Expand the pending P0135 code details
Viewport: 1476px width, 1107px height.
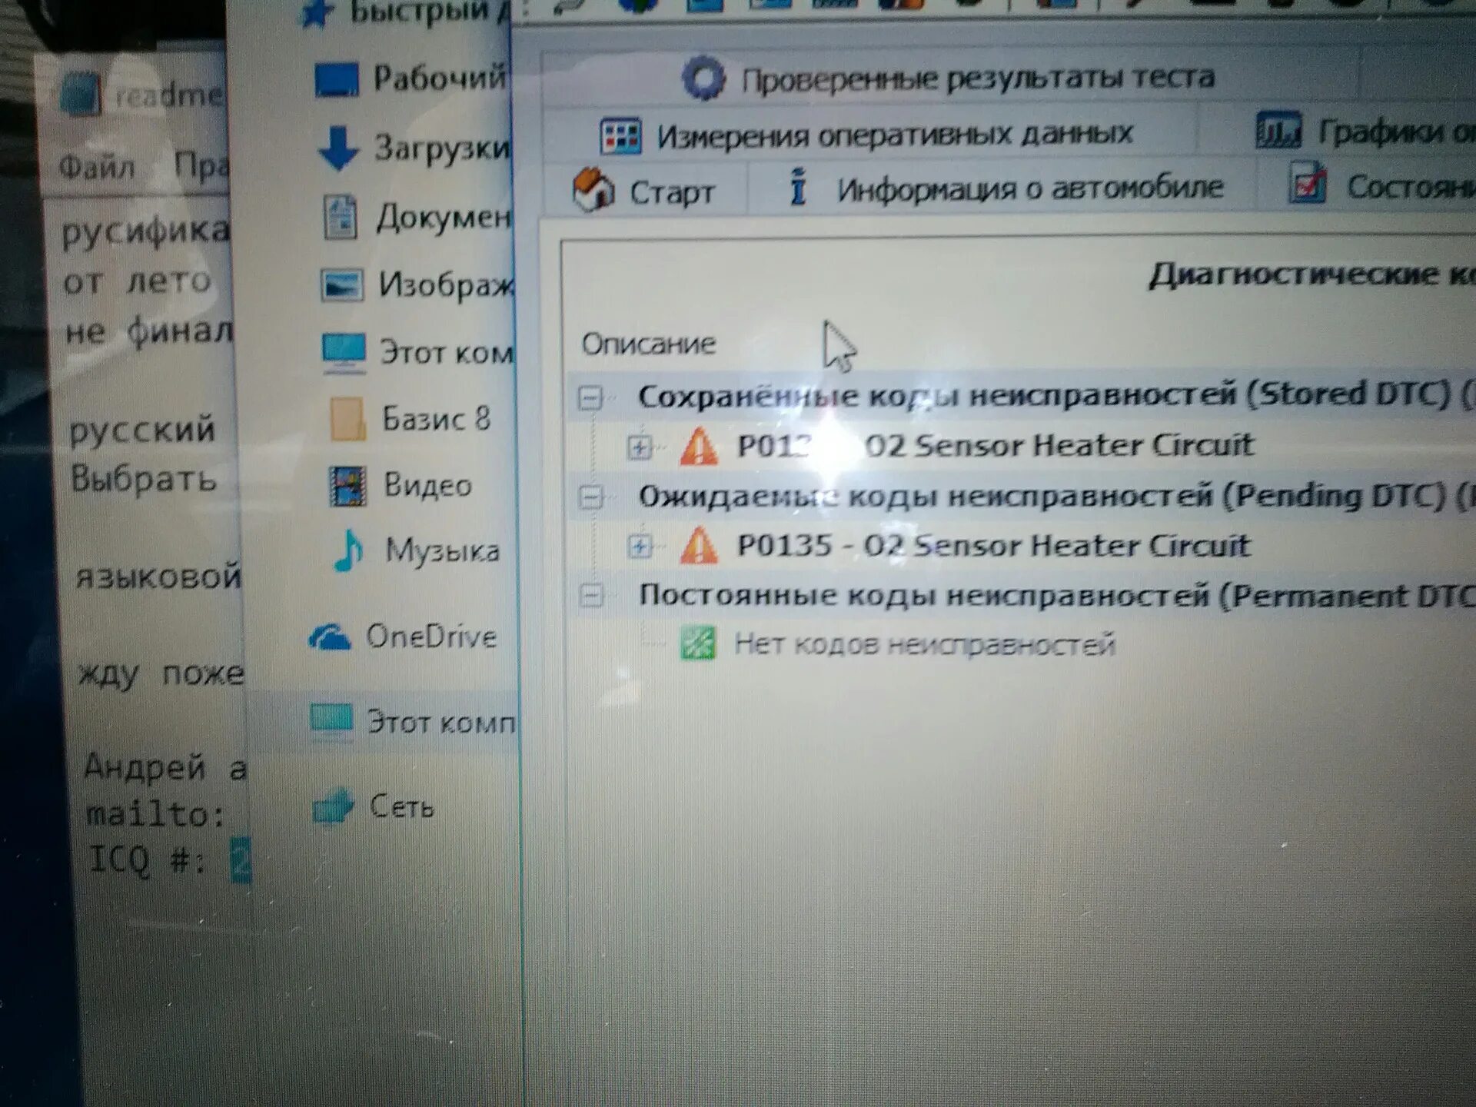coord(639,546)
